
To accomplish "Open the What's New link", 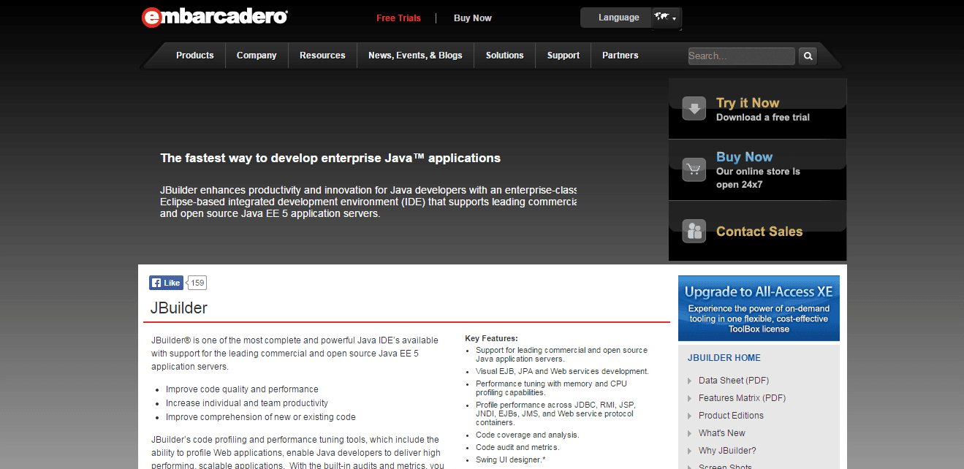I will pos(722,433).
